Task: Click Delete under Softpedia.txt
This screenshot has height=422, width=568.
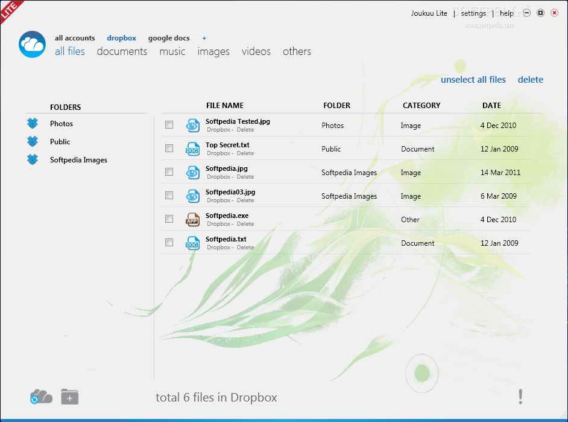Action: [245, 248]
